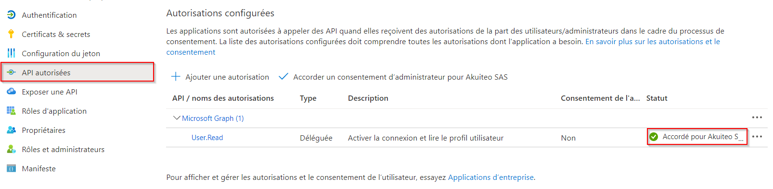Collapse the Microsoft Graph (1) group
The width and height of the screenshot is (773, 189).
(177, 118)
